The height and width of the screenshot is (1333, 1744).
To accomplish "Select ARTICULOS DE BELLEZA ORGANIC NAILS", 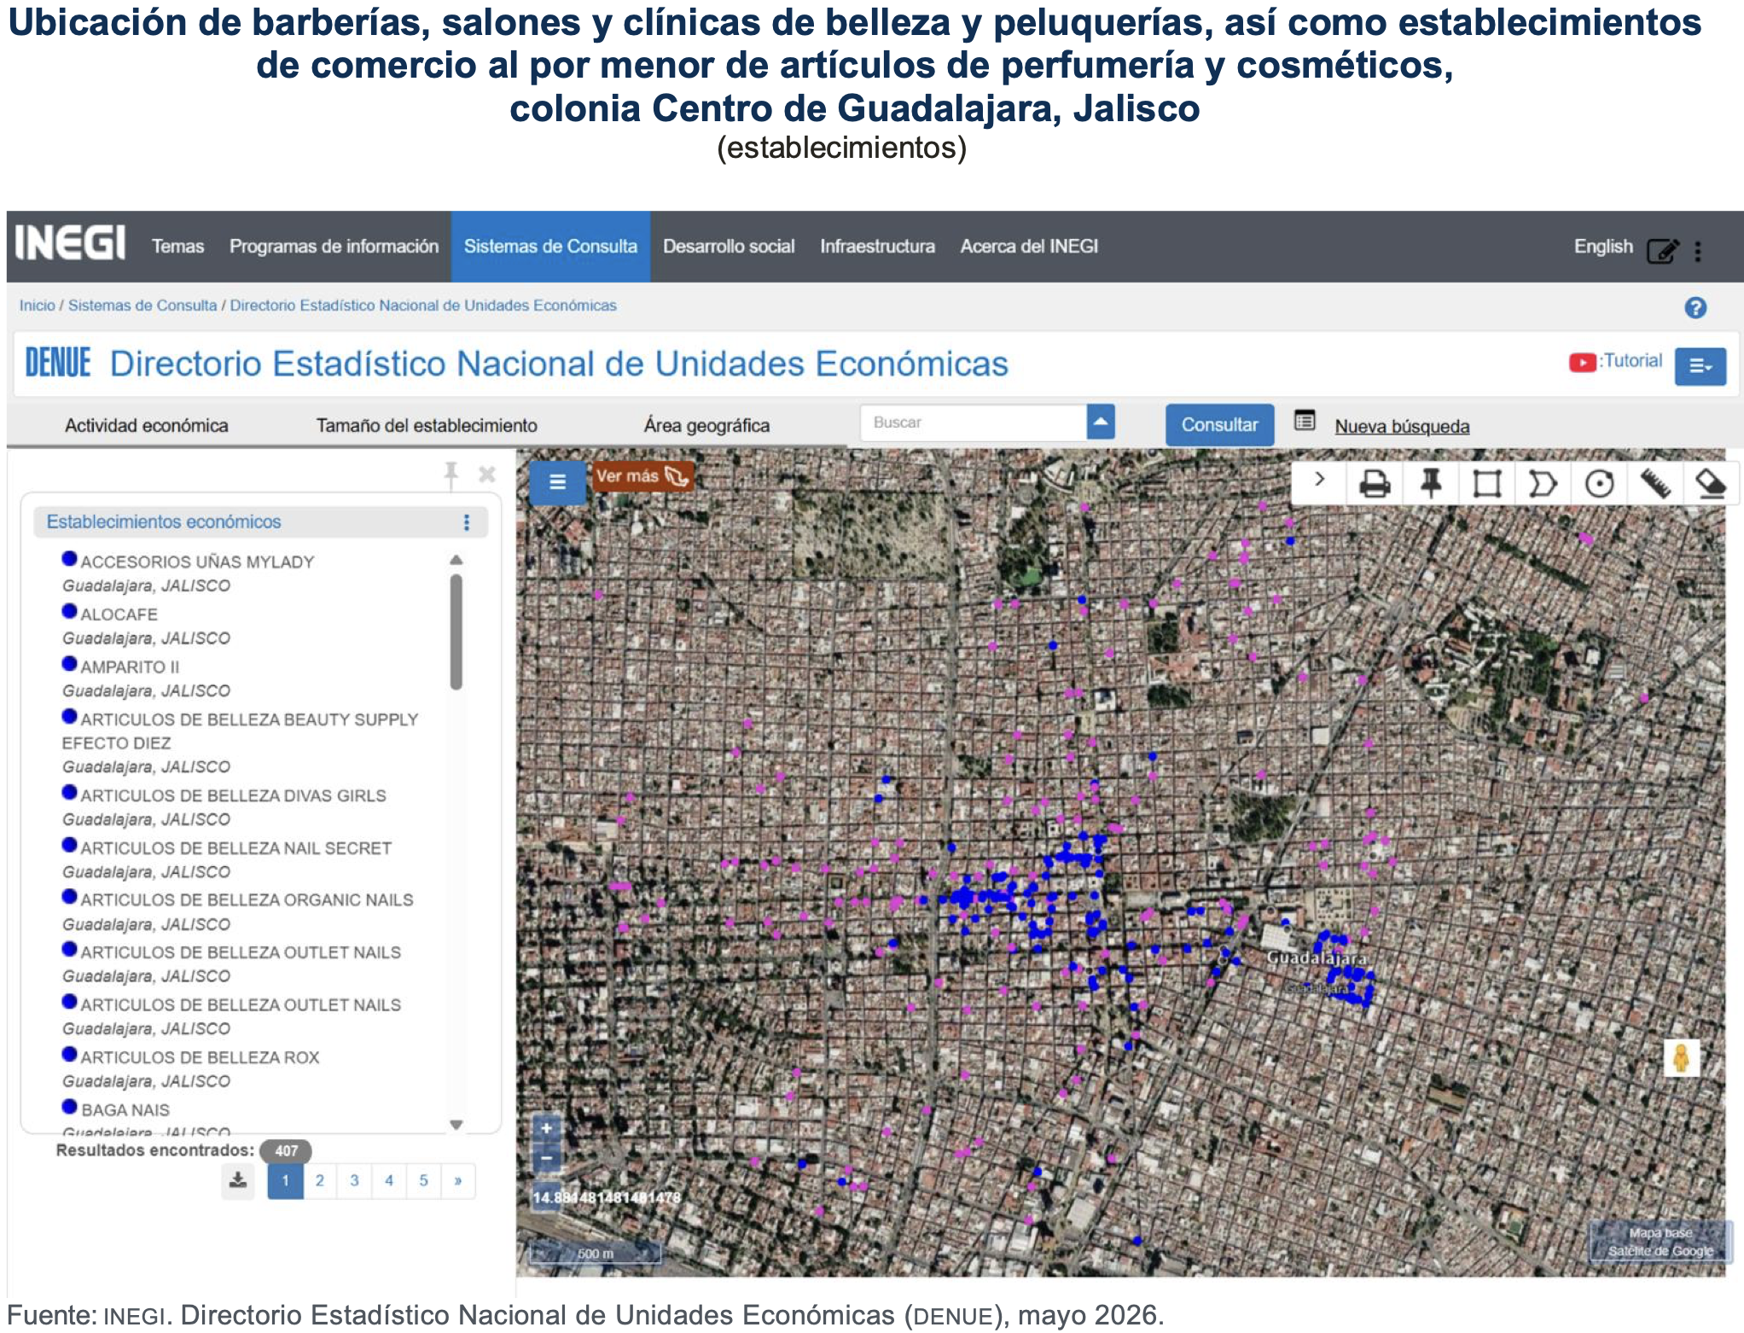I will pyautogui.click(x=247, y=900).
